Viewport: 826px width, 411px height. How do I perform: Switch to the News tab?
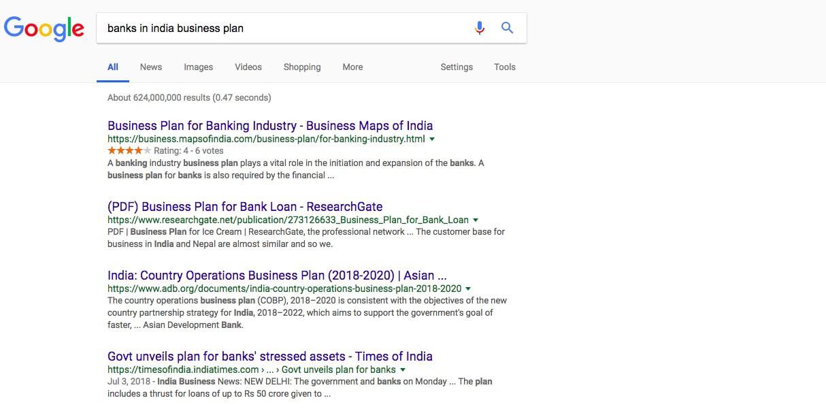click(151, 67)
